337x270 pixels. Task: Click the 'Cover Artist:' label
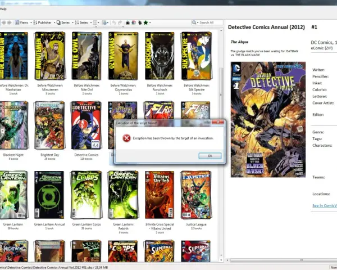pos(323,103)
